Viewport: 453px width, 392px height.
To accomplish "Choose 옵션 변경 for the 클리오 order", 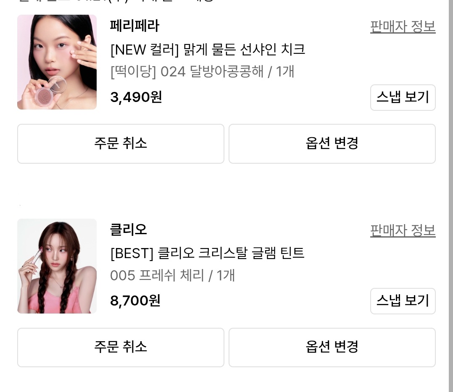I will [x=332, y=347].
